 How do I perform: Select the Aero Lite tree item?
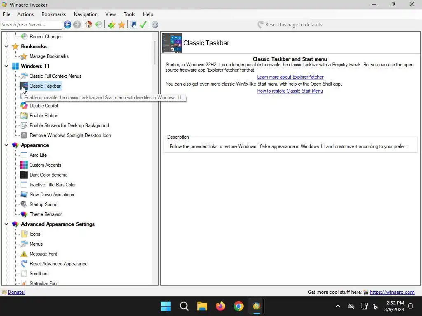pos(38,155)
